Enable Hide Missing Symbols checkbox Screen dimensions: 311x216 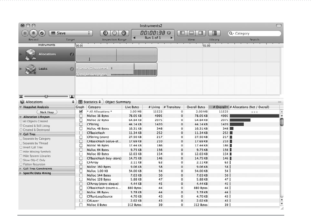click(21, 152)
